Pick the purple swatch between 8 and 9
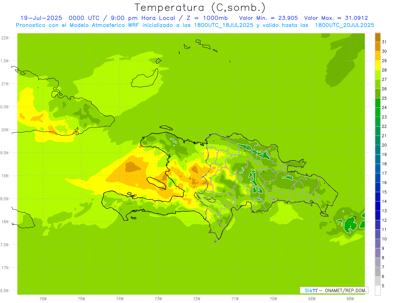 pyautogui.click(x=378, y=253)
